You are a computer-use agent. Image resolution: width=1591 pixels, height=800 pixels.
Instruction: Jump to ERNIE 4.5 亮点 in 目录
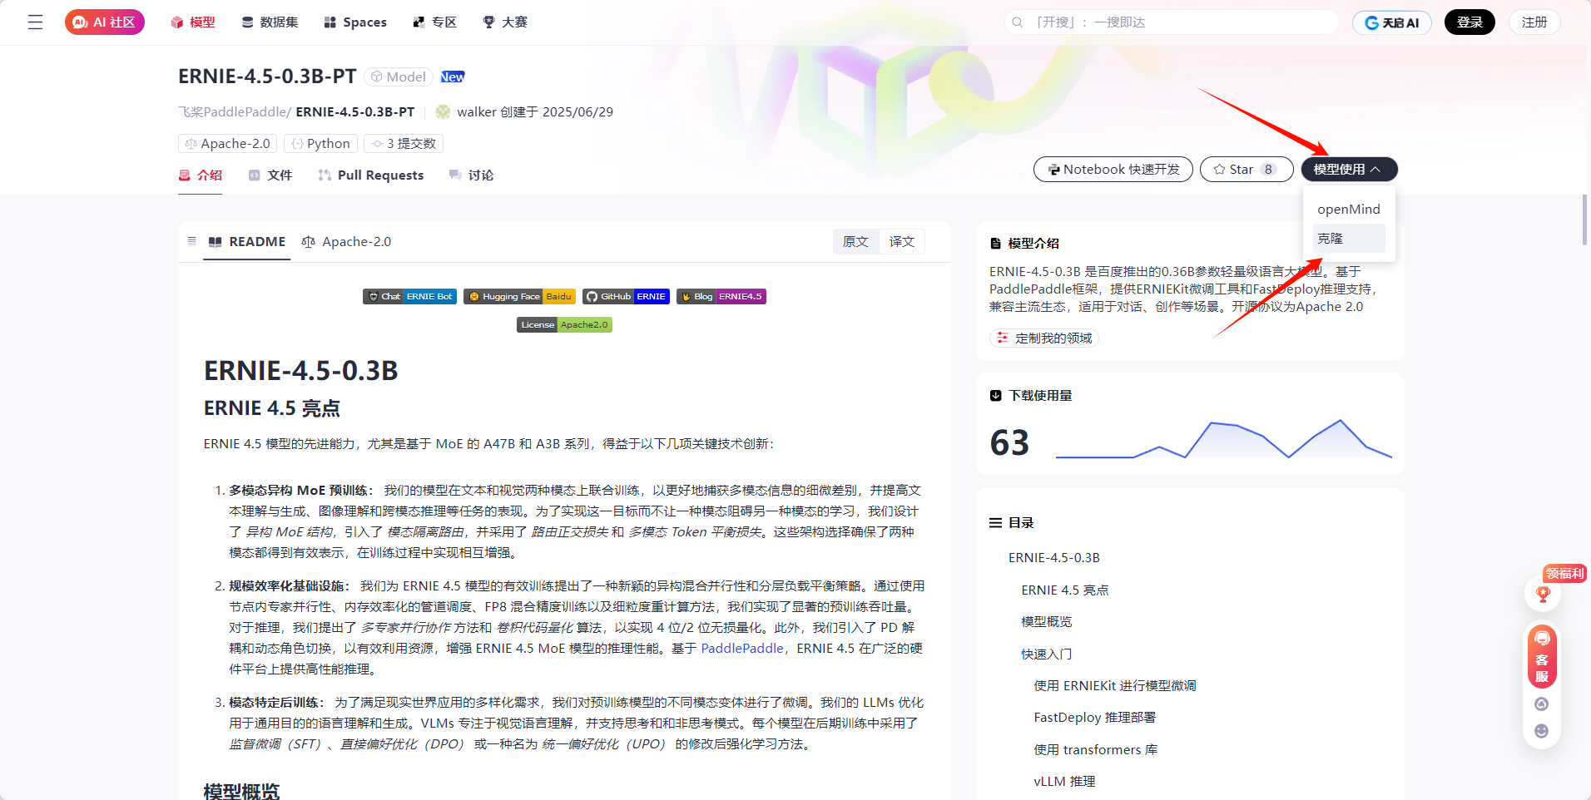1065,590
